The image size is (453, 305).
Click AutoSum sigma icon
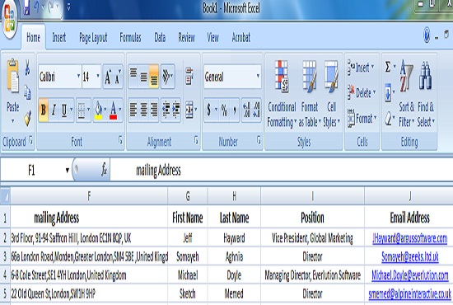coord(388,68)
